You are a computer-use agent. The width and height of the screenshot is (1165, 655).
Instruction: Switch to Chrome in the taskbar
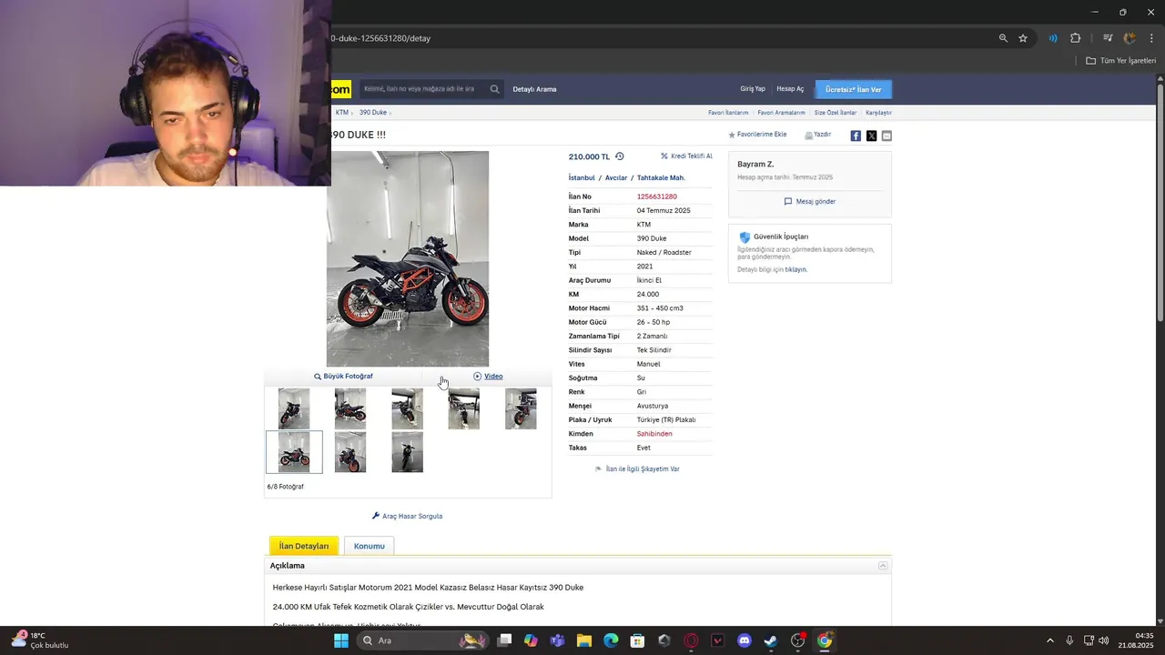[825, 640]
